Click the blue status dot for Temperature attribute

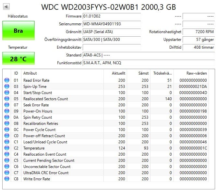tap(7, 148)
